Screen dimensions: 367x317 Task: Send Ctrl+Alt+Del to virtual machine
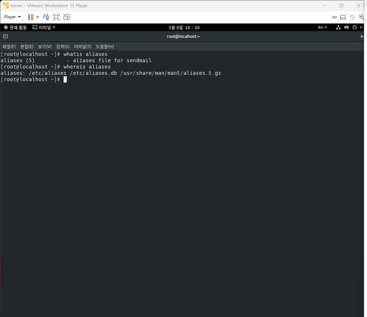tap(46, 17)
